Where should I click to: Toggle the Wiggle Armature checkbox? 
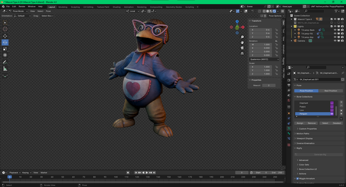pos(297,178)
